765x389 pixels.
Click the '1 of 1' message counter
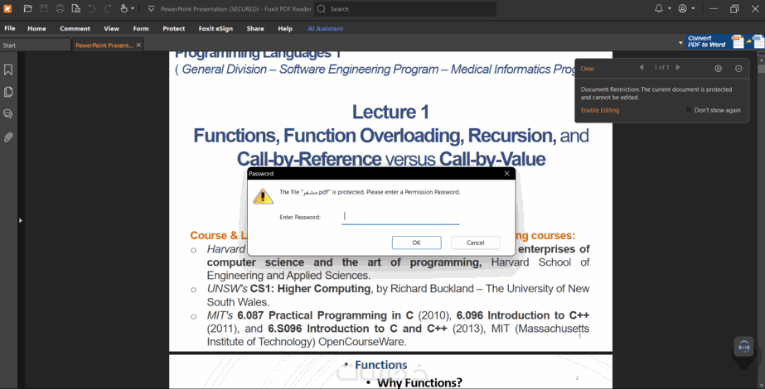click(661, 68)
